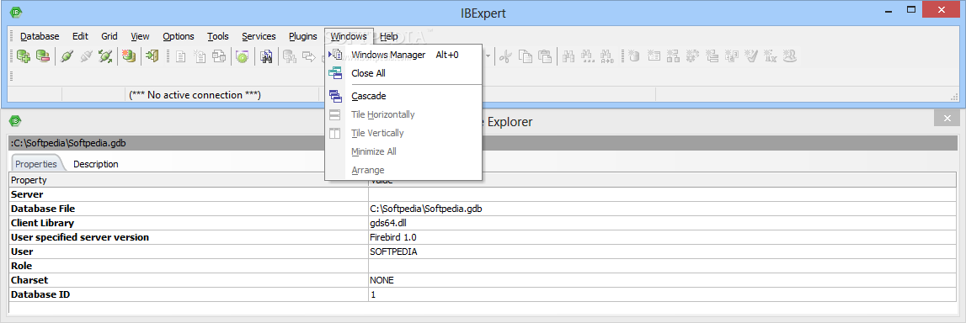Screen dimensions: 966x323
Task: Collapse the open Windows menu
Action: [349, 36]
